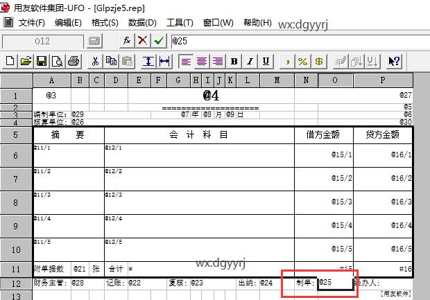Toggle italic formatting
Screen dimensions: 430x300
tap(249, 62)
